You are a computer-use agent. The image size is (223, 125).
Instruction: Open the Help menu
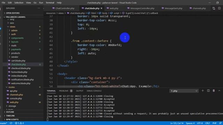pos(59,3)
